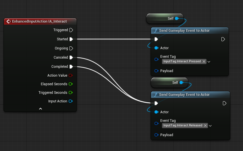Collapse the EnhancedInputAction node with the bottom arrow

(41, 109)
